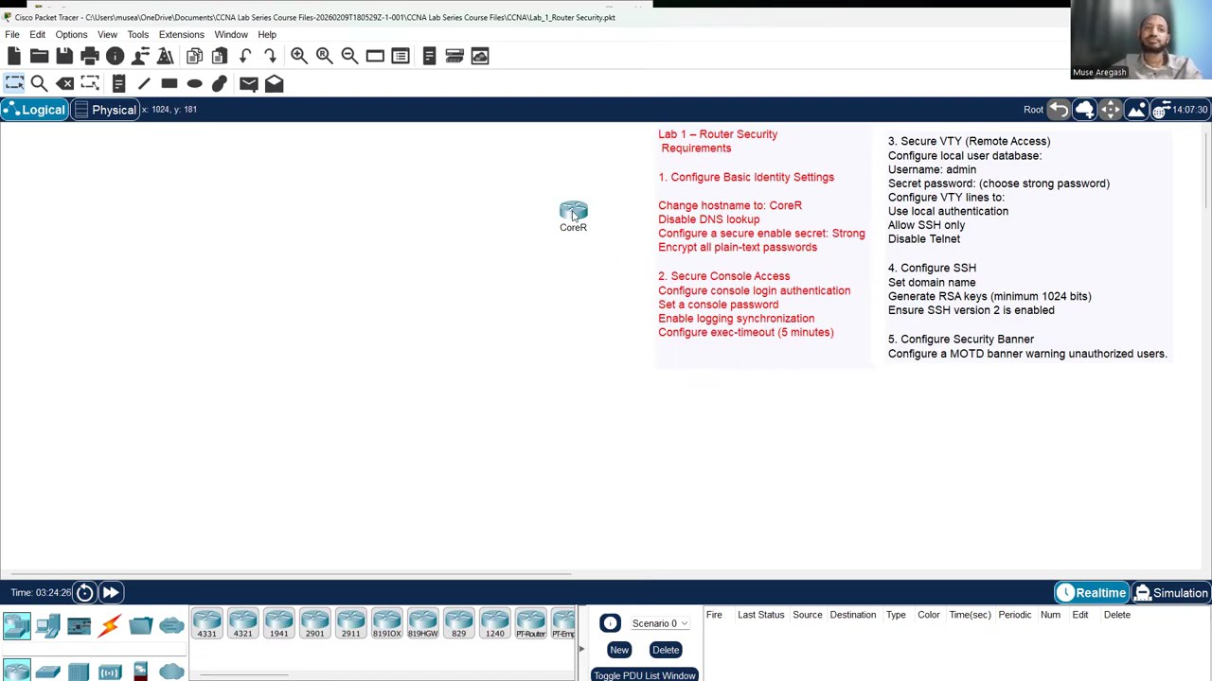Pick the PT-Router model

(530, 624)
